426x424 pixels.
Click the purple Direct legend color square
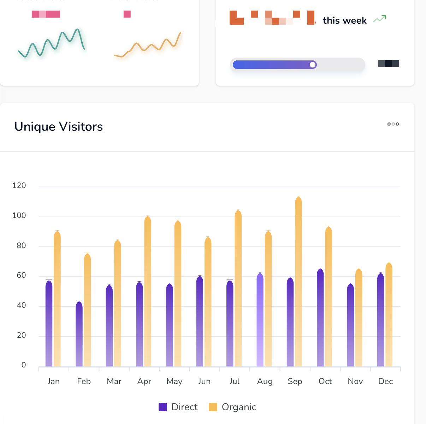click(x=163, y=407)
